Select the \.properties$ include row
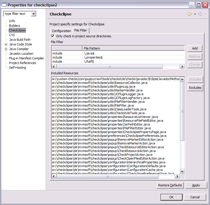Screen dimensions: 210x205 pos(118,57)
